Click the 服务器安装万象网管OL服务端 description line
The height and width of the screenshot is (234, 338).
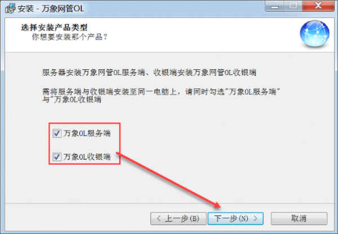click(149, 72)
